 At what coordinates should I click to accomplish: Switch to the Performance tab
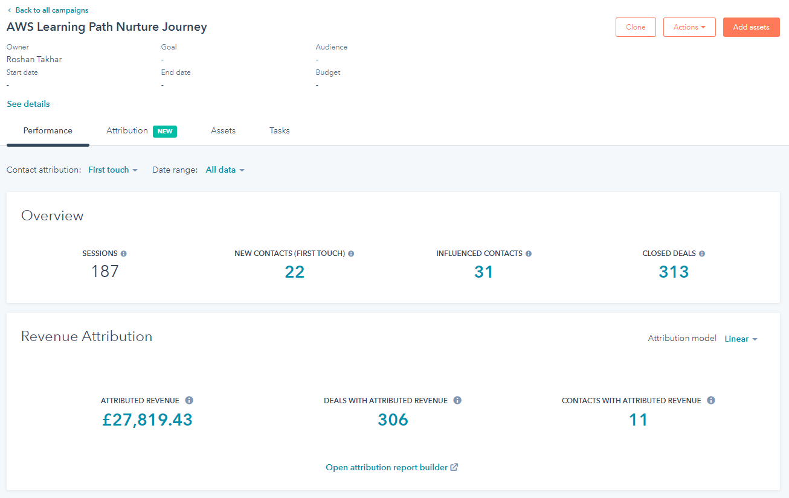pyautogui.click(x=48, y=131)
